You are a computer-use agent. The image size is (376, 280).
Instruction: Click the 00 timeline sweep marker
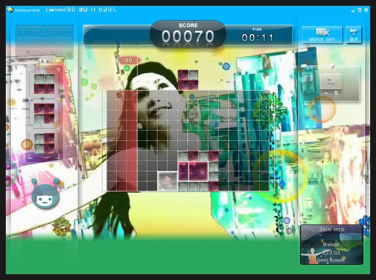point(130,60)
